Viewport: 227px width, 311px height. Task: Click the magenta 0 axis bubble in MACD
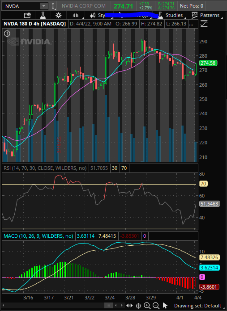[202, 277]
